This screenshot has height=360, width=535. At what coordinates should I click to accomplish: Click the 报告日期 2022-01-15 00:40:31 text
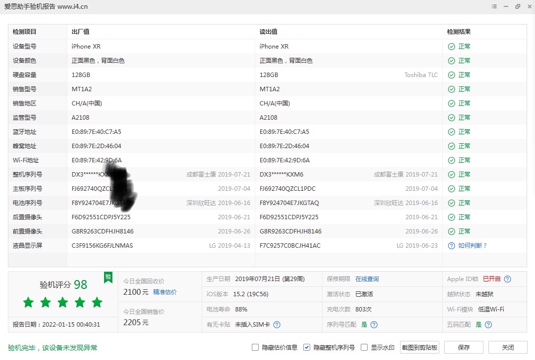coord(56,325)
